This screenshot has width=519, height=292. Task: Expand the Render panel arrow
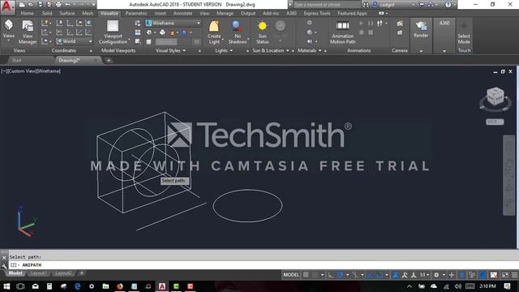[x=421, y=51]
